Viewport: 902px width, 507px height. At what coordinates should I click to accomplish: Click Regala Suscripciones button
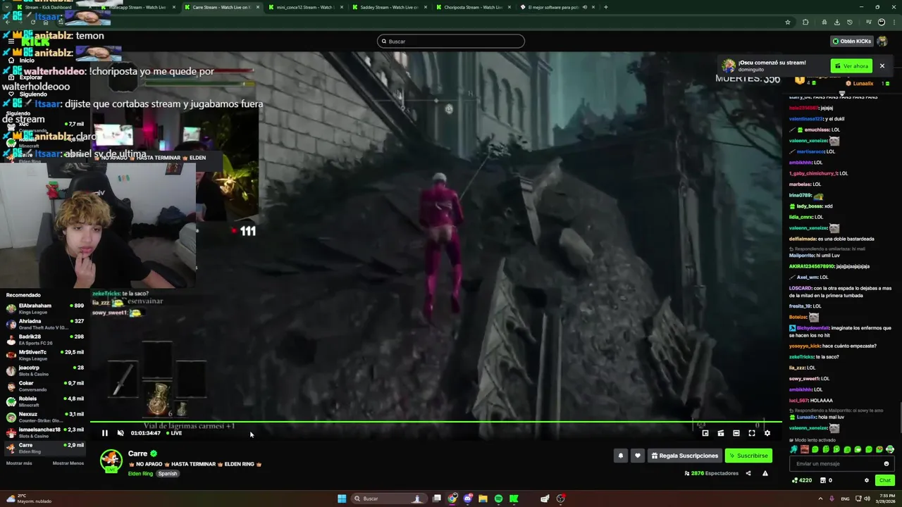(x=685, y=456)
